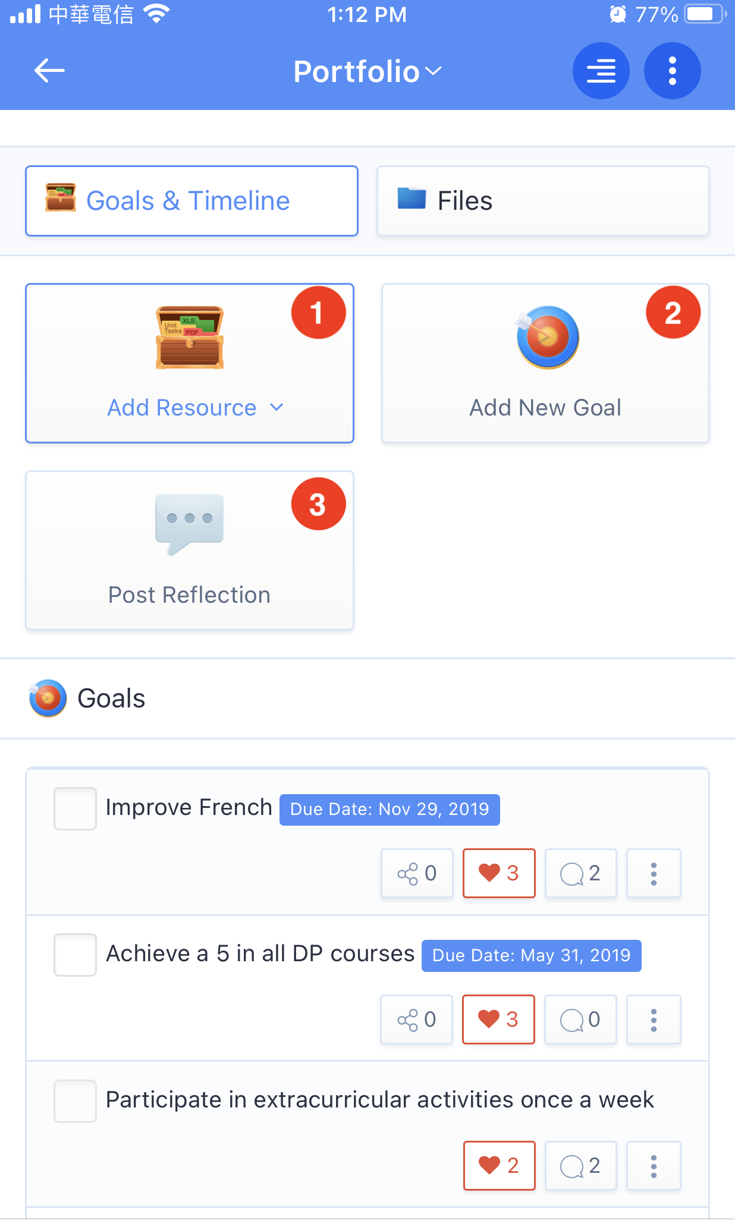This screenshot has width=735, height=1221.
Task: Tick the Achieve a 5 in all DP courses checkbox
Action: coord(75,955)
